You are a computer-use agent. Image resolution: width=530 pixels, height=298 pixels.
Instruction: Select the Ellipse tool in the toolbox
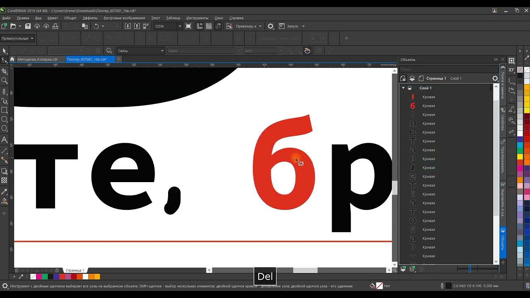point(5,120)
